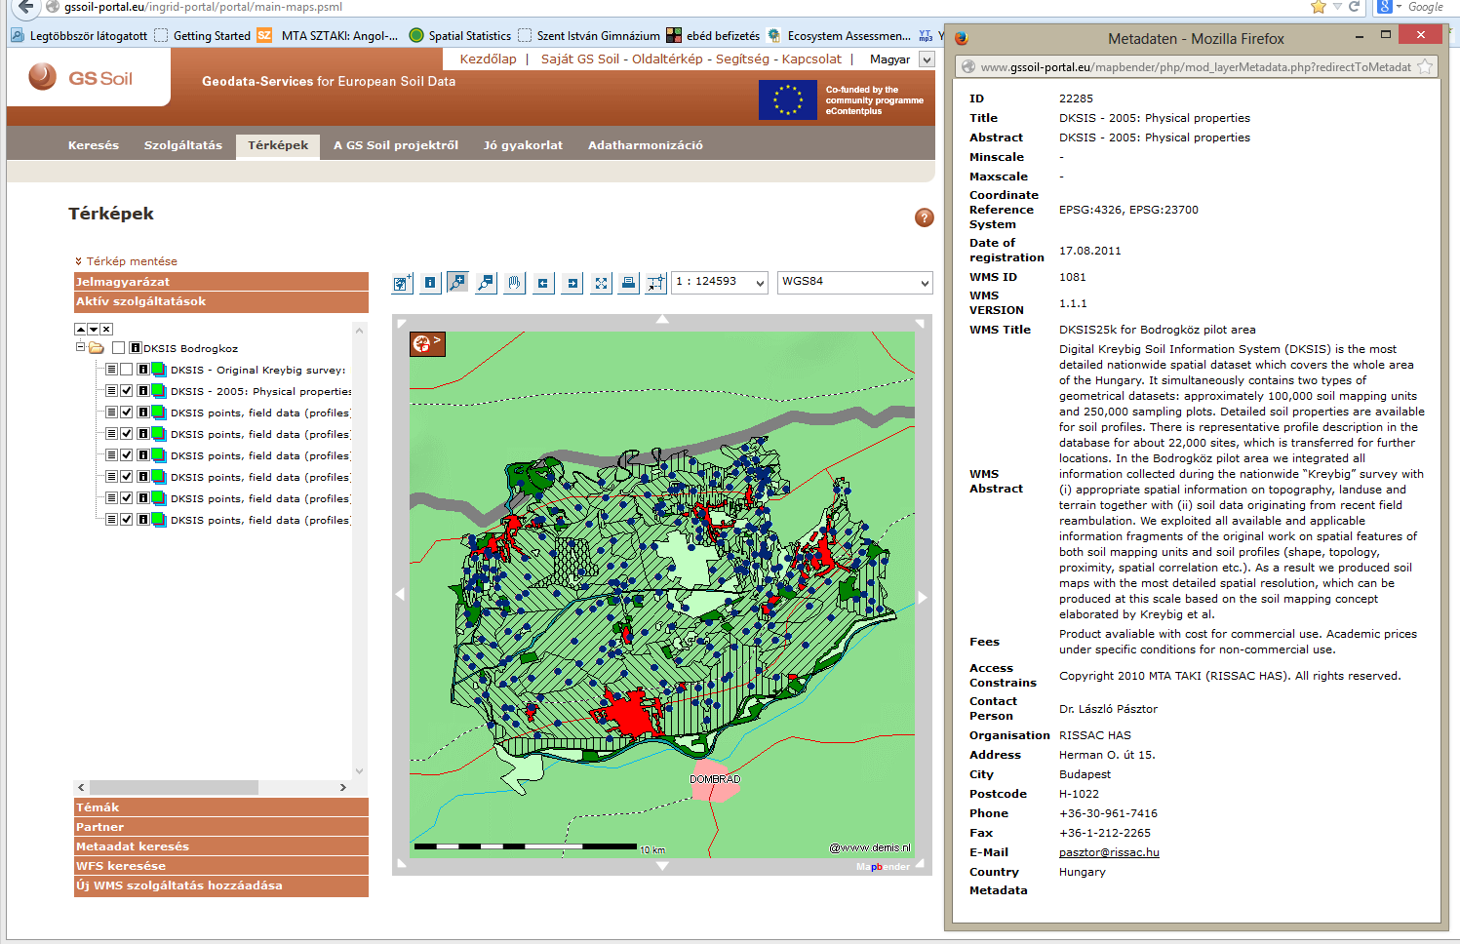The width and height of the screenshot is (1460, 944).
Task: Go to next map extent arrow
Action: click(x=572, y=283)
